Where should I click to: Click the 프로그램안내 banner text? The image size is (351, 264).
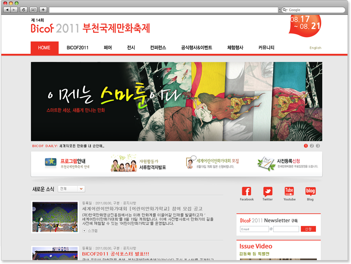(x=73, y=161)
